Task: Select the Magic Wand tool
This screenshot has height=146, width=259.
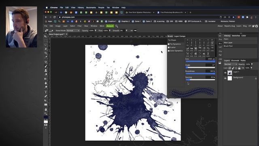Action: point(46,49)
